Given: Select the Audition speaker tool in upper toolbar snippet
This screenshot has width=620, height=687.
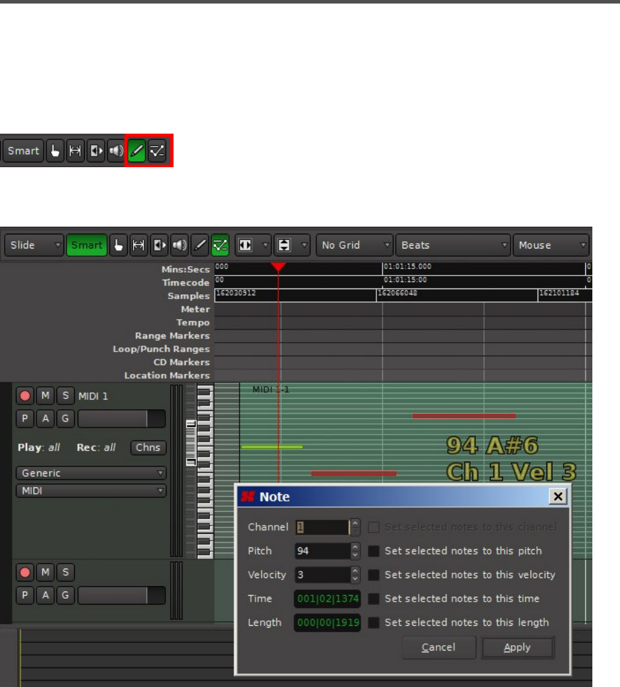Looking at the screenshot, I should (116, 151).
